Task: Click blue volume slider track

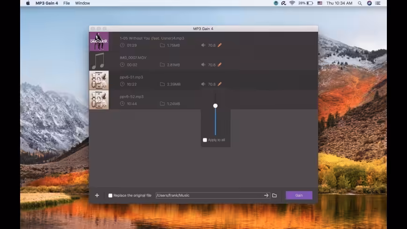Action: click(x=216, y=122)
